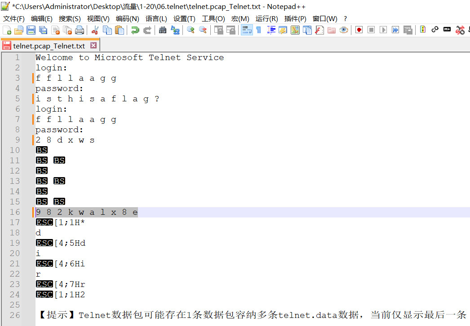
Task: Click the Save recorded macro icon
Action: (408, 30)
